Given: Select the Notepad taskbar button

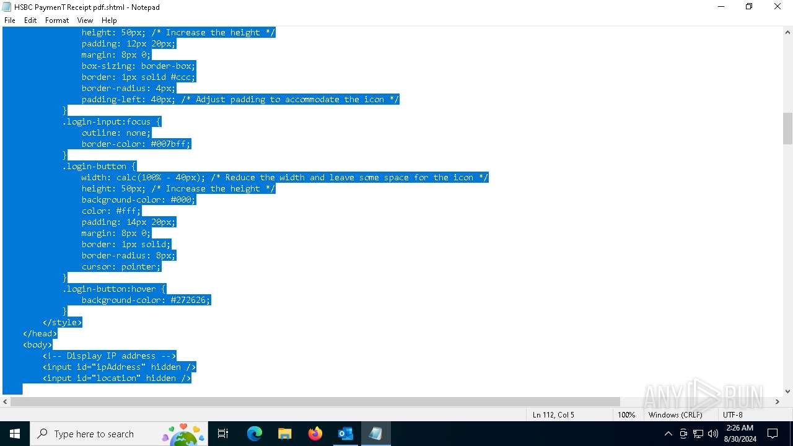Looking at the screenshot, I should (375, 434).
